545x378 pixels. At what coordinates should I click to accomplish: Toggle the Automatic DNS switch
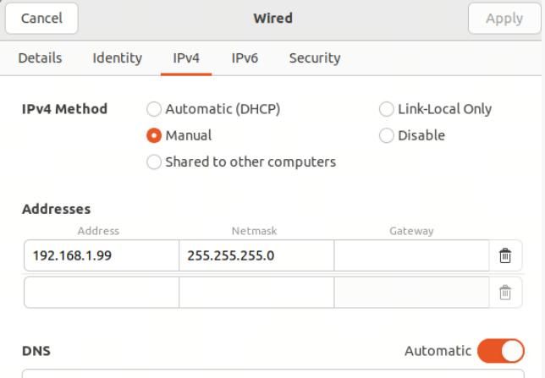501,351
